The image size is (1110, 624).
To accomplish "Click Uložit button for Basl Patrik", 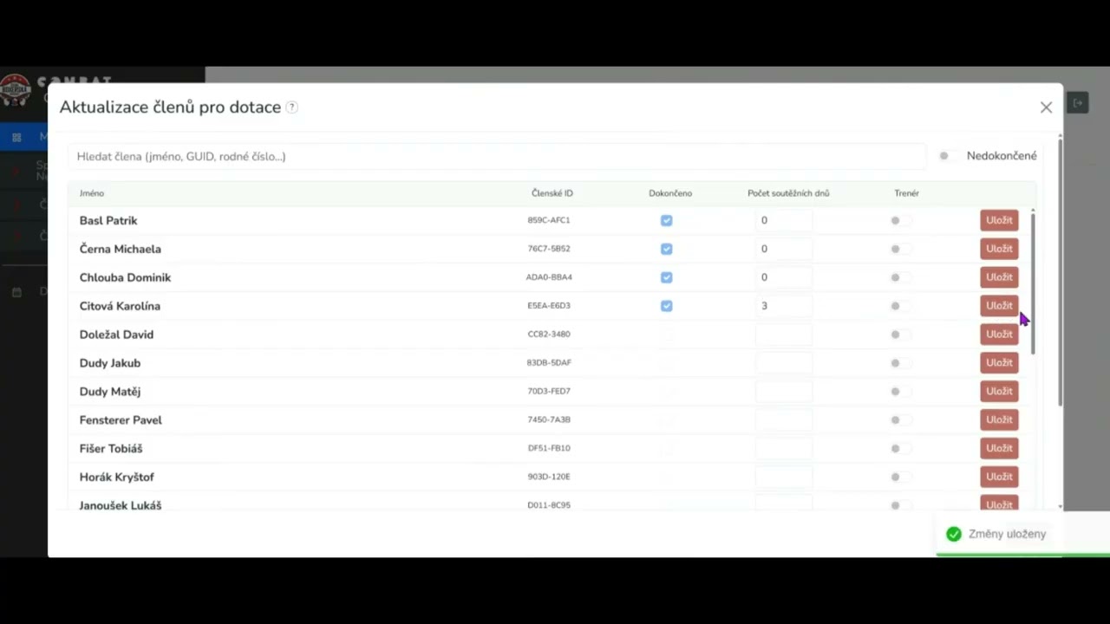I will (x=999, y=220).
